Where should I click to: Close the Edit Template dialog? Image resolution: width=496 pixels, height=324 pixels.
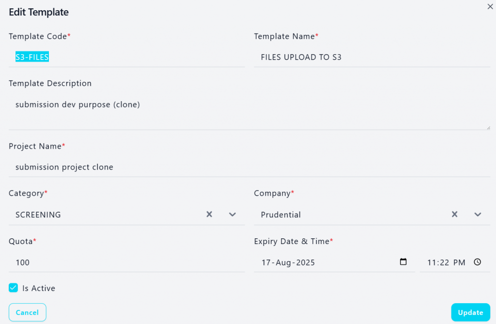coord(490,7)
